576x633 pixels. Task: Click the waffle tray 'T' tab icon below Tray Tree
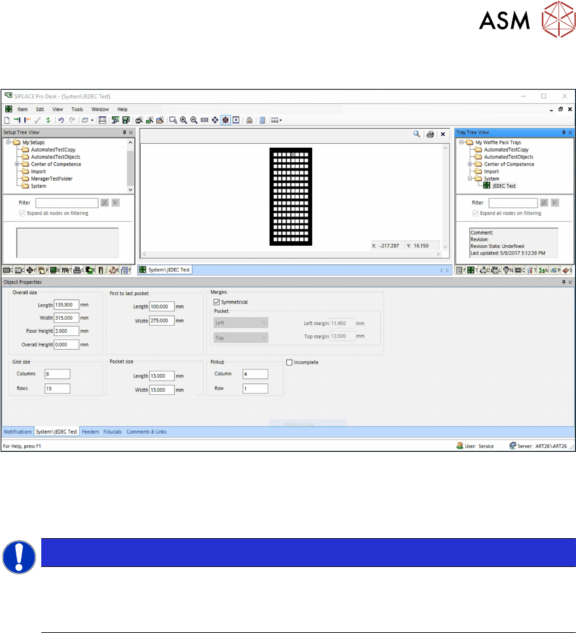[473, 270]
